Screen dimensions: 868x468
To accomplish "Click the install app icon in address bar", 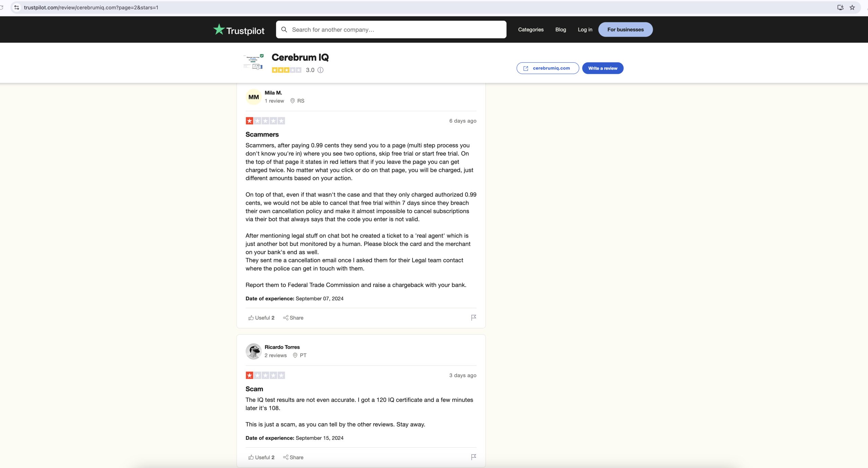I will (840, 7).
